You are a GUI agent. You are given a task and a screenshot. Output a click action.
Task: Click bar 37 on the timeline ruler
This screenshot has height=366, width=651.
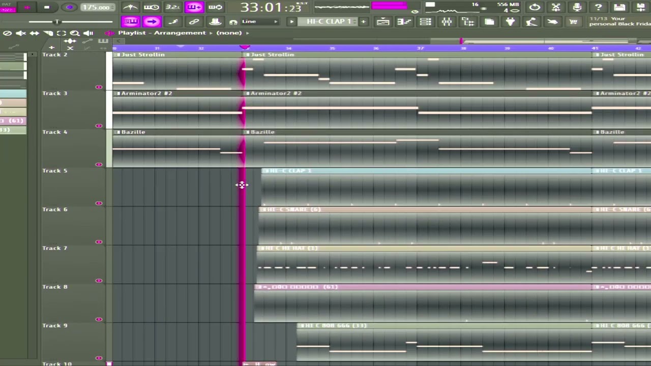click(x=420, y=48)
